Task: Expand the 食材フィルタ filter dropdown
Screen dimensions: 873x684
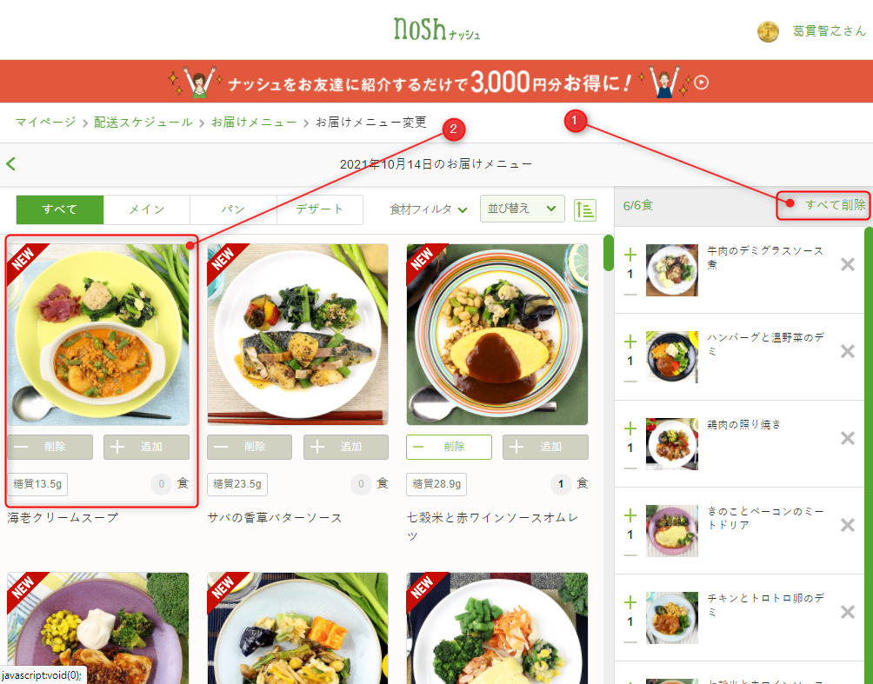Action: point(428,209)
